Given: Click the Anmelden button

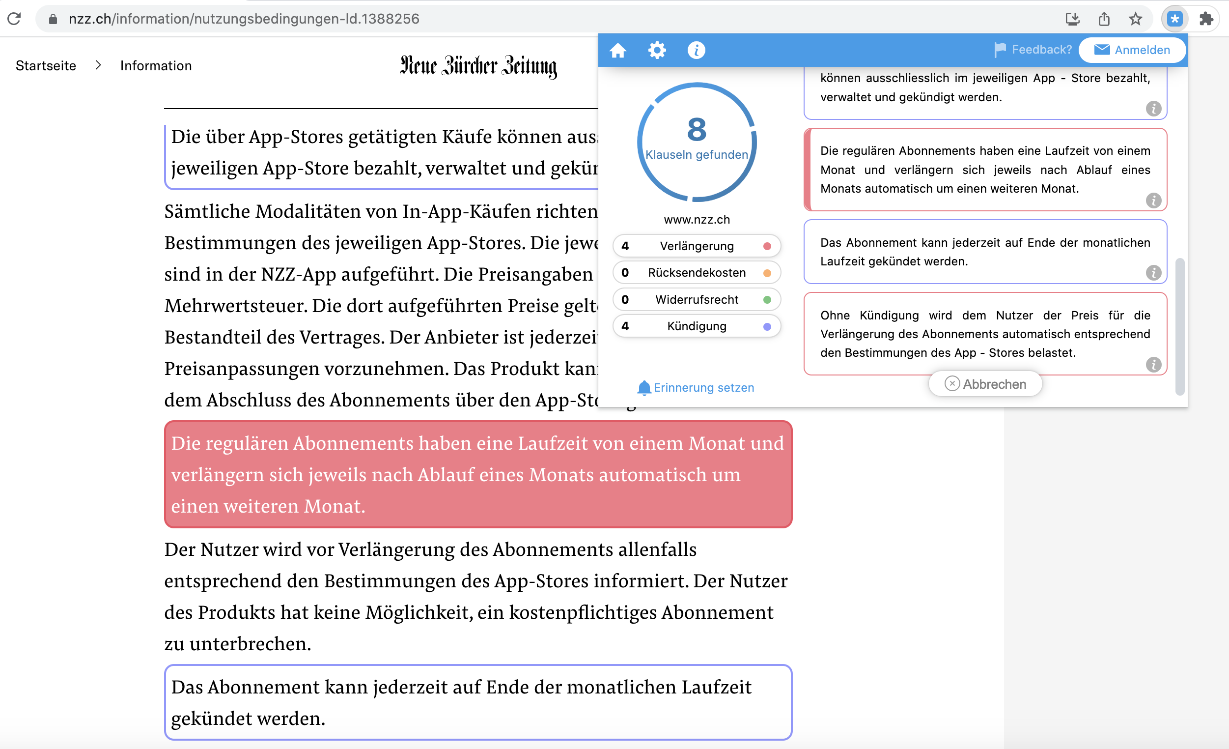Looking at the screenshot, I should [1132, 50].
